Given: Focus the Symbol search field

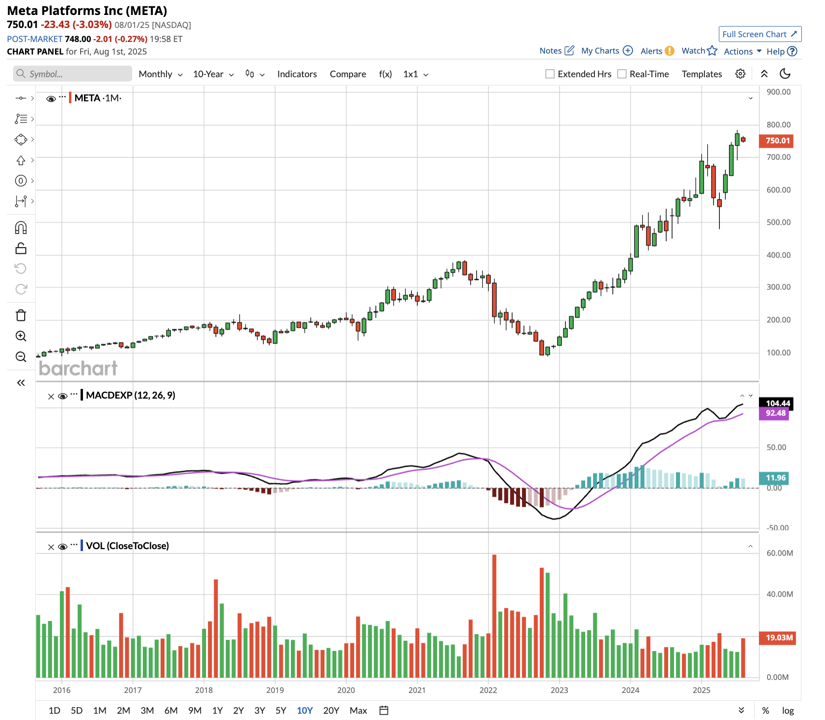Looking at the screenshot, I should [x=72, y=74].
